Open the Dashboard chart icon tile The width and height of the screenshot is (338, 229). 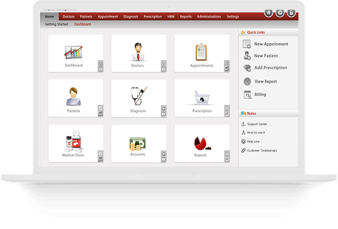73,53
